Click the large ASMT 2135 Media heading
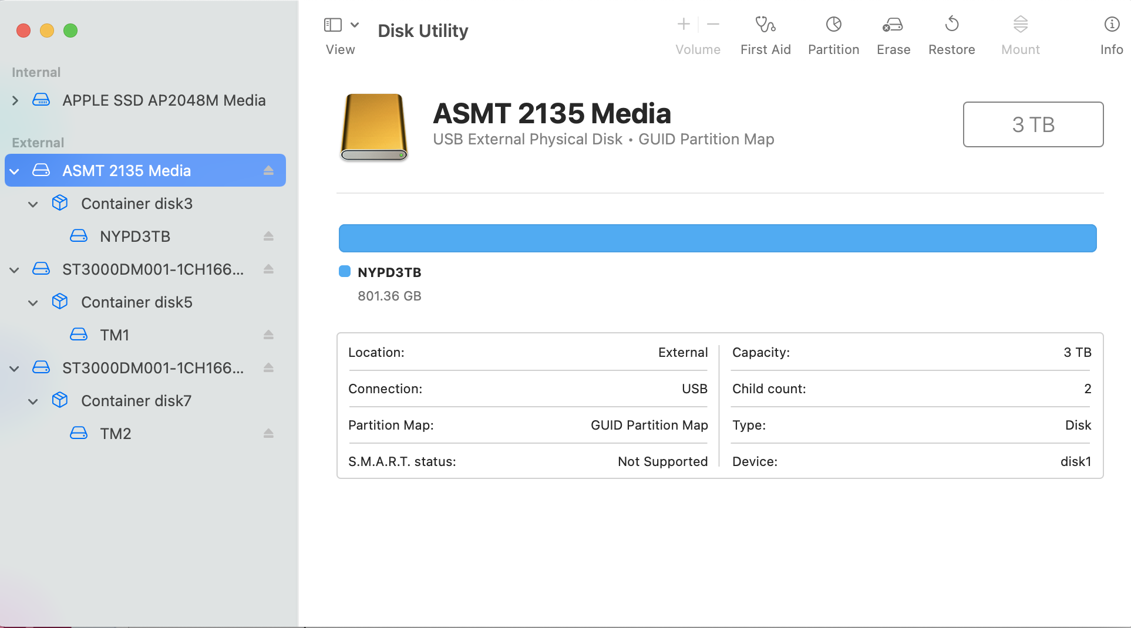 click(552, 113)
